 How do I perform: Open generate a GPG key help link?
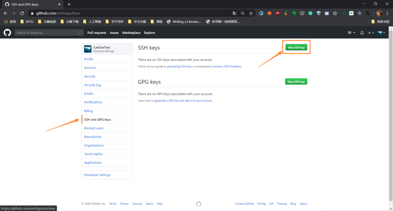pos(183,101)
